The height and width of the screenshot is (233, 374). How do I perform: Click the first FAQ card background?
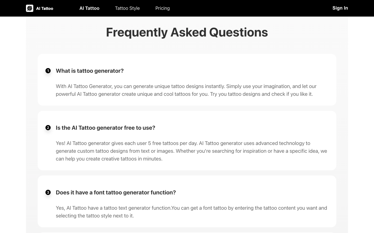click(187, 80)
